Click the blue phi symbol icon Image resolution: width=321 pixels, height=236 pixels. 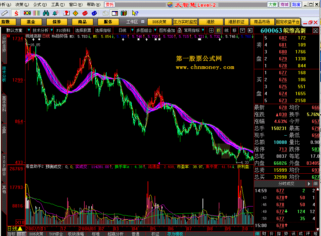tap(94, 13)
